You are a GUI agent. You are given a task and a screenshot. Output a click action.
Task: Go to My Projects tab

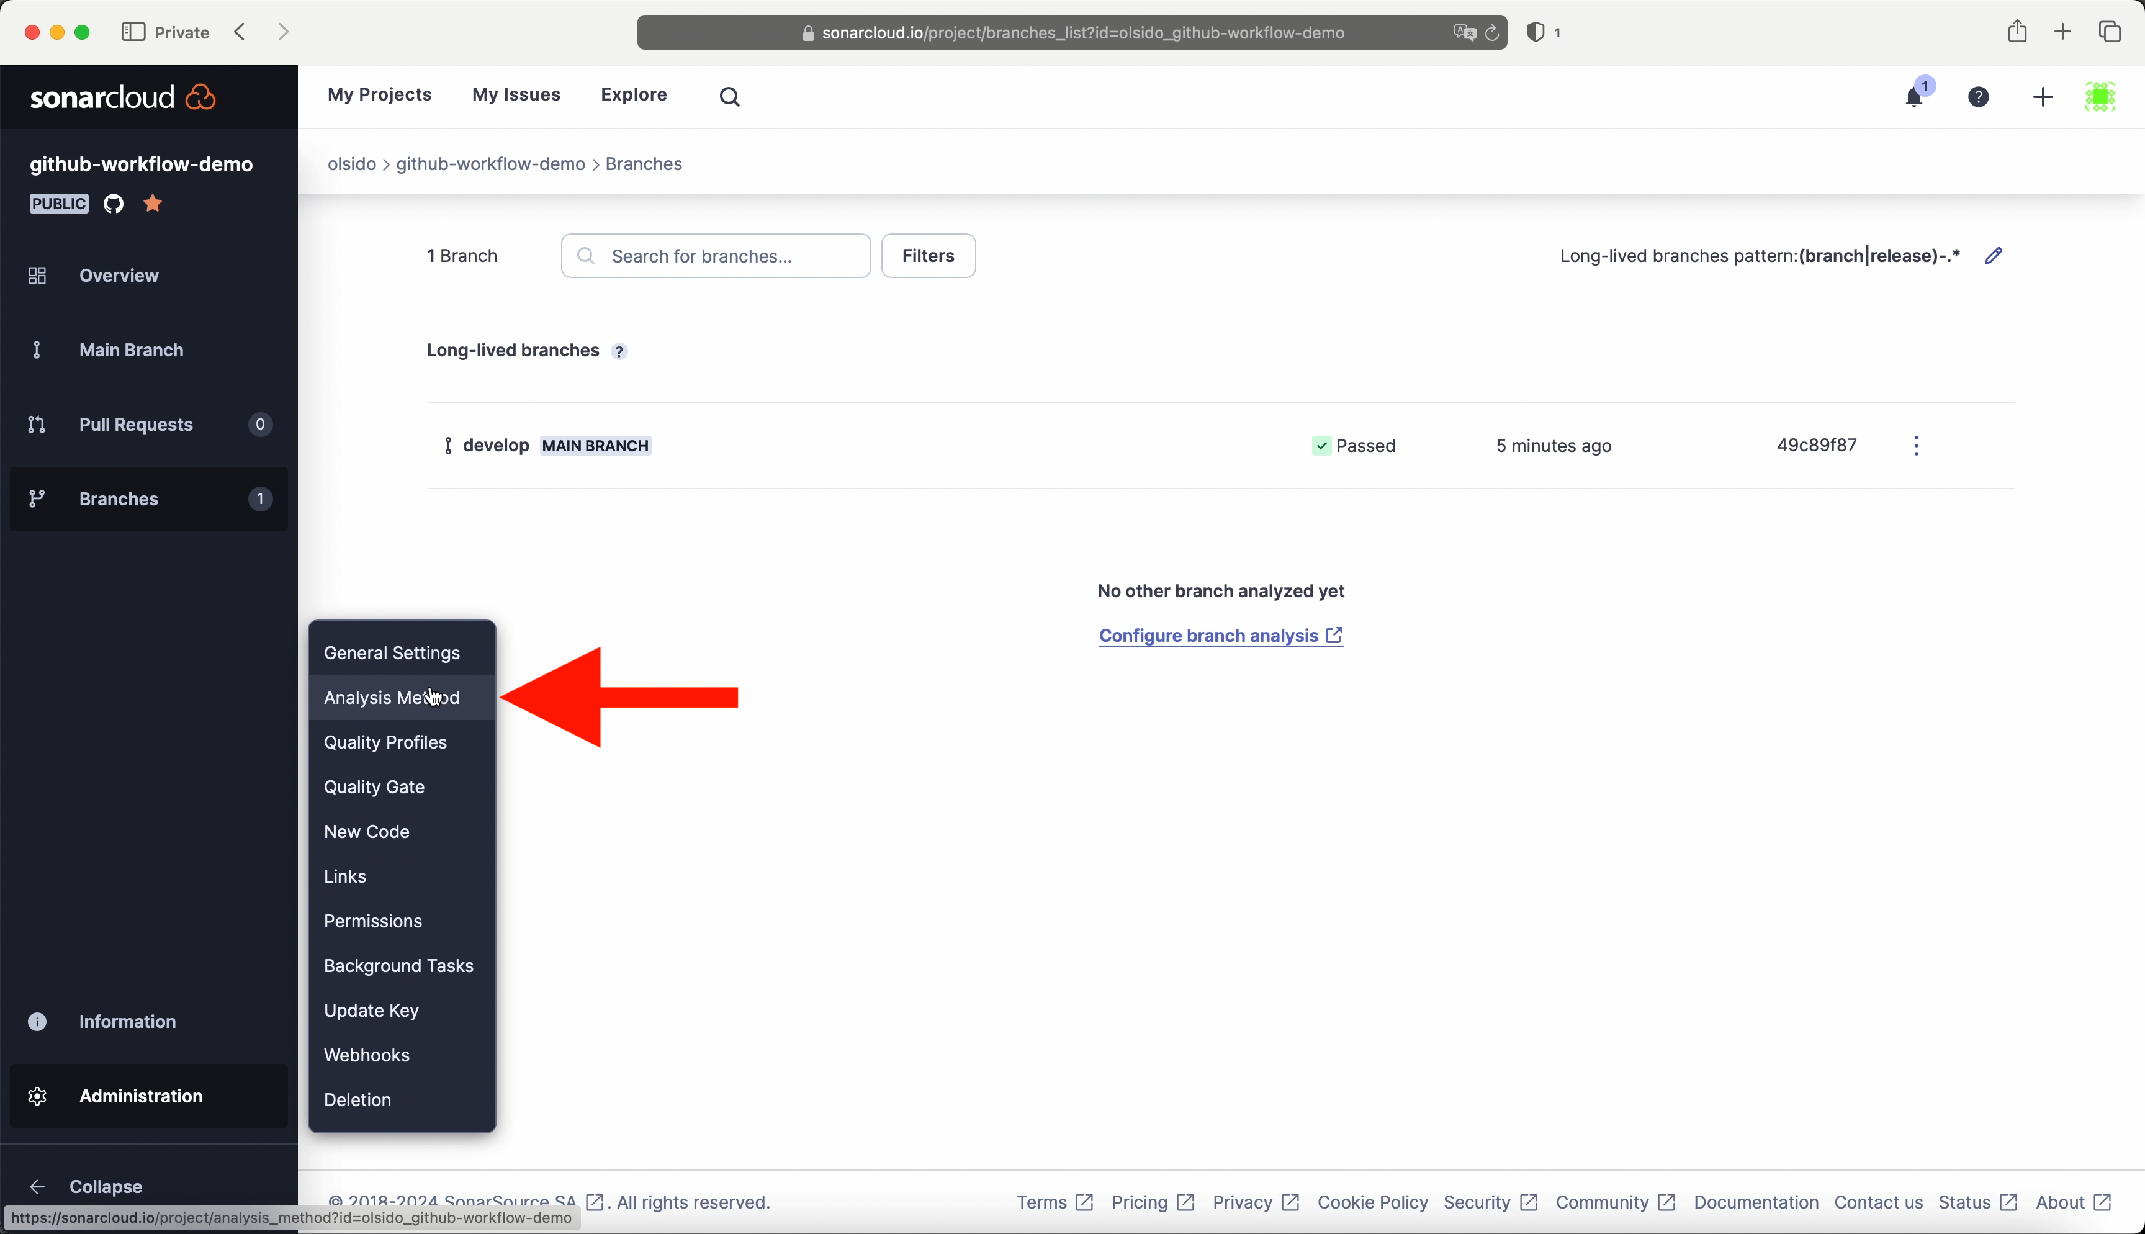(x=379, y=95)
